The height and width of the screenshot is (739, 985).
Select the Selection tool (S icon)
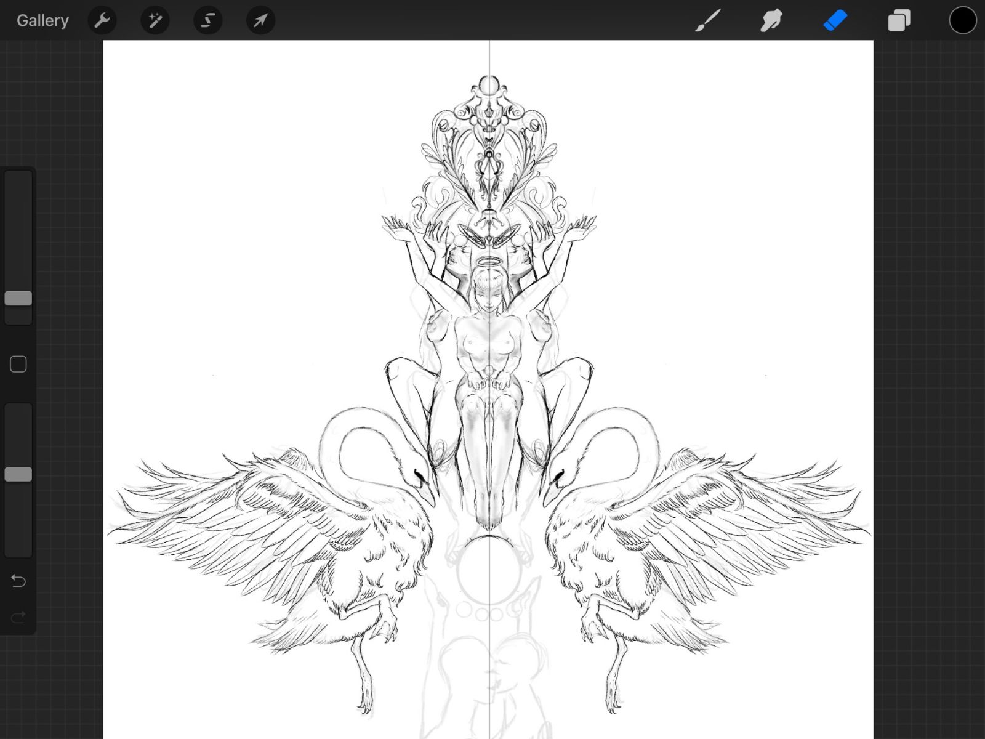coord(208,20)
